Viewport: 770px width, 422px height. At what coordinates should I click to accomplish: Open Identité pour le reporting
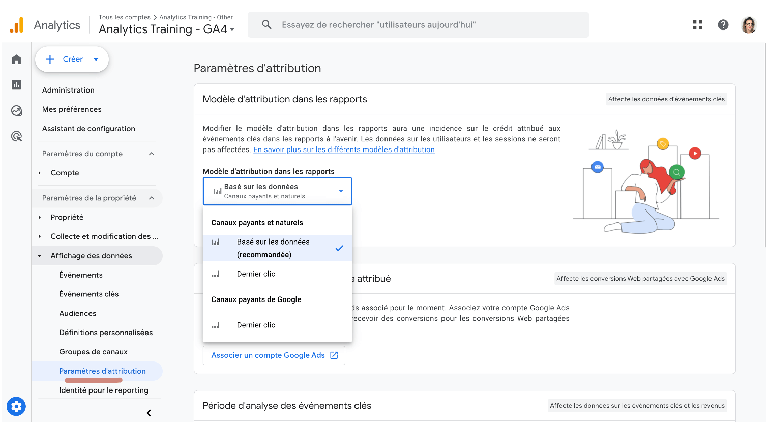pos(104,390)
